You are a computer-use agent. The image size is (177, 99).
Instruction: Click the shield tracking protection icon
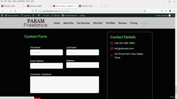(x=33, y=11)
